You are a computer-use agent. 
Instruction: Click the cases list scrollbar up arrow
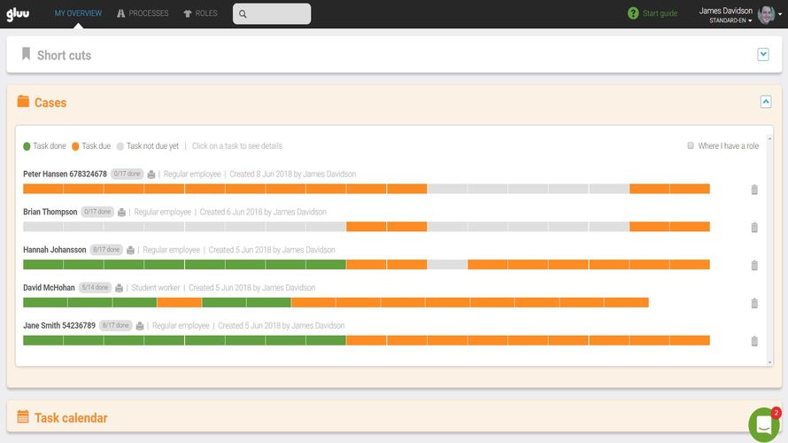coord(769,138)
